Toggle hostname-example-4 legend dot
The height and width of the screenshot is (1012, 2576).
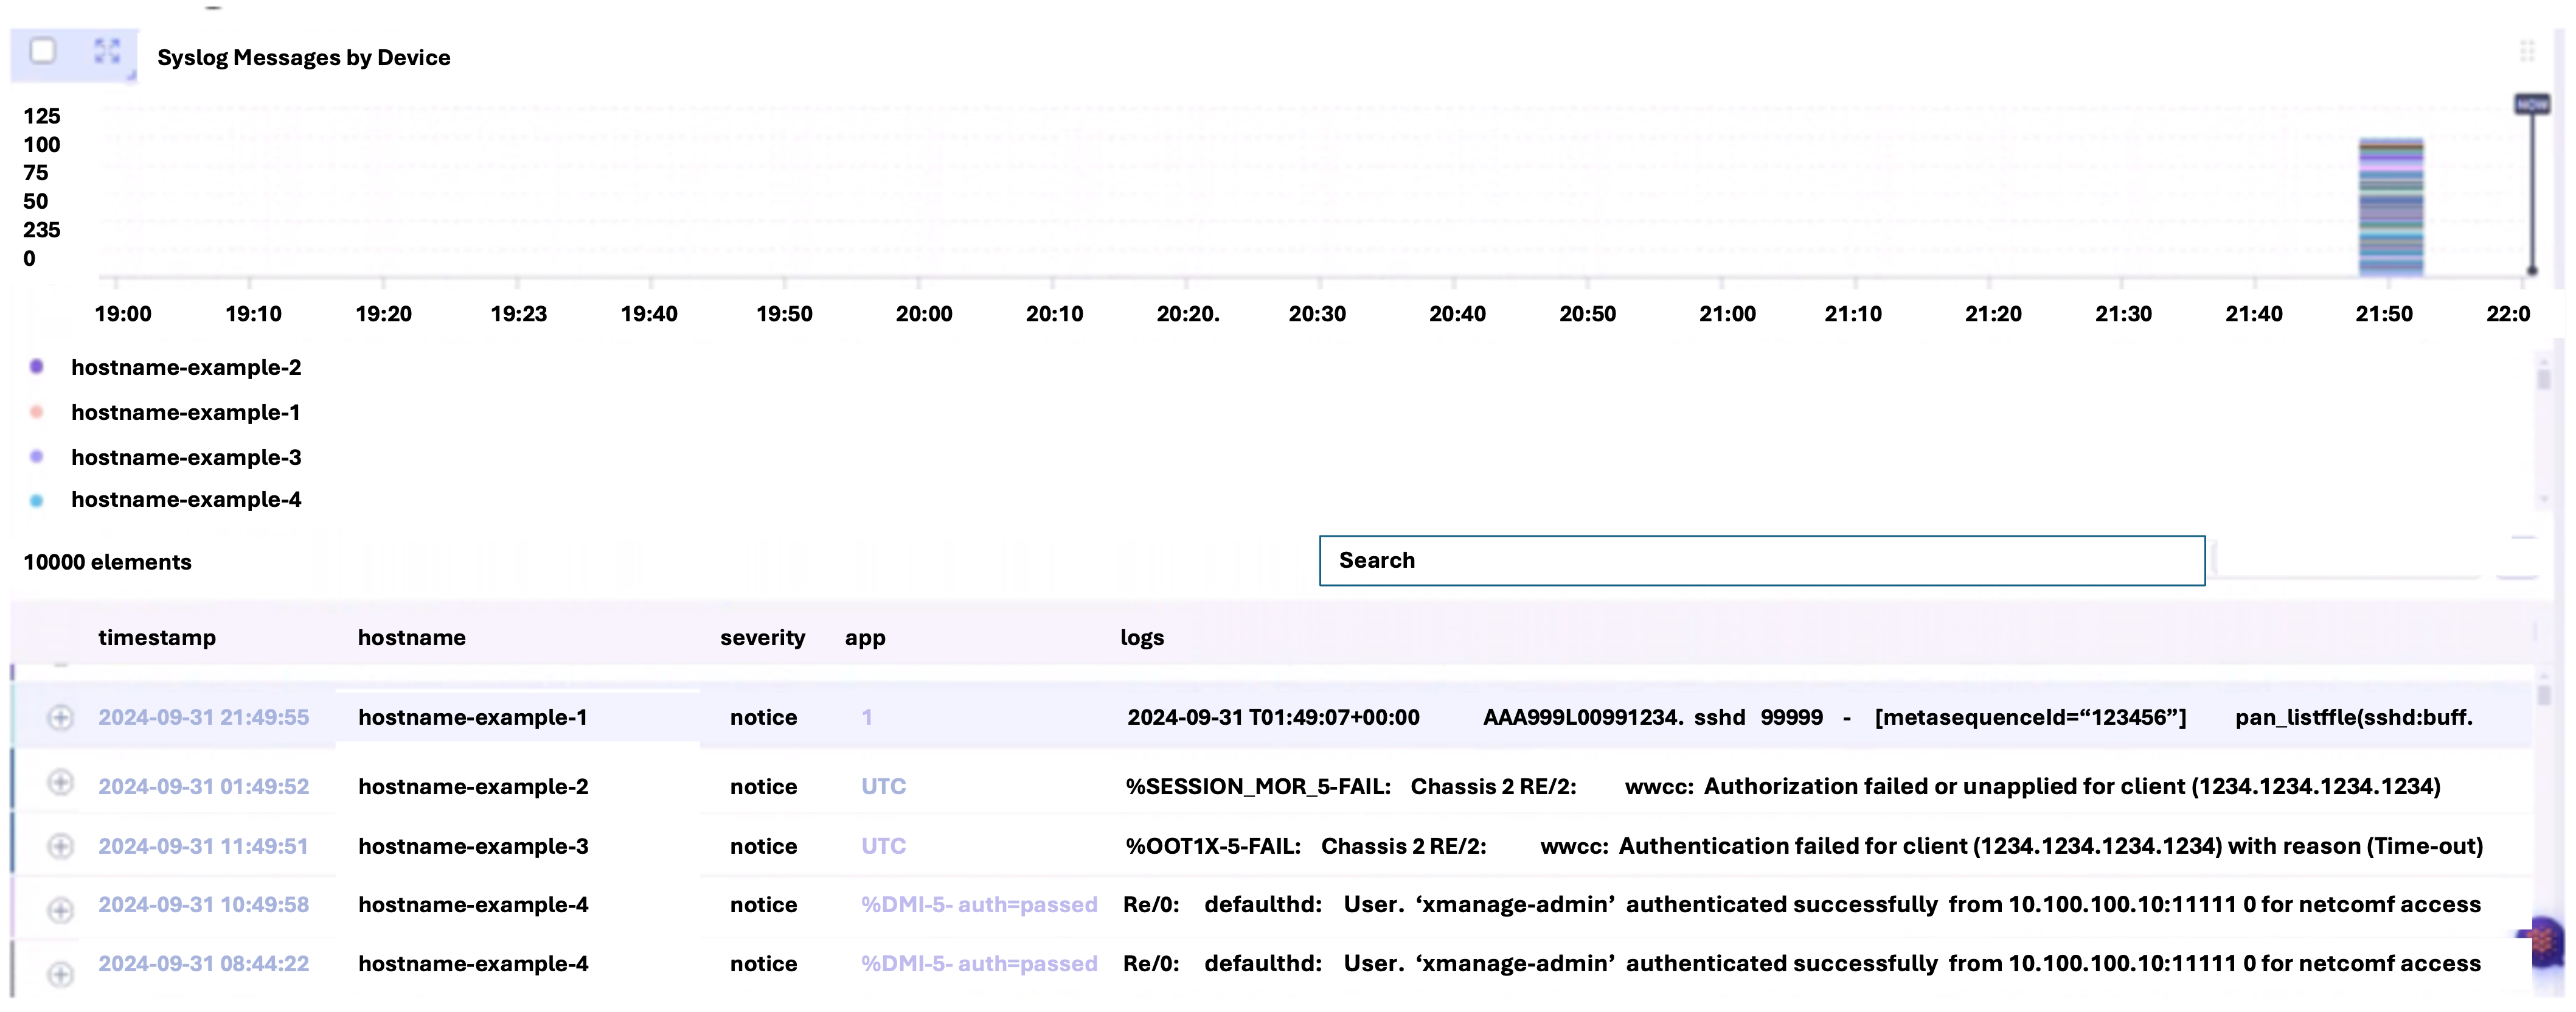coord(37,500)
